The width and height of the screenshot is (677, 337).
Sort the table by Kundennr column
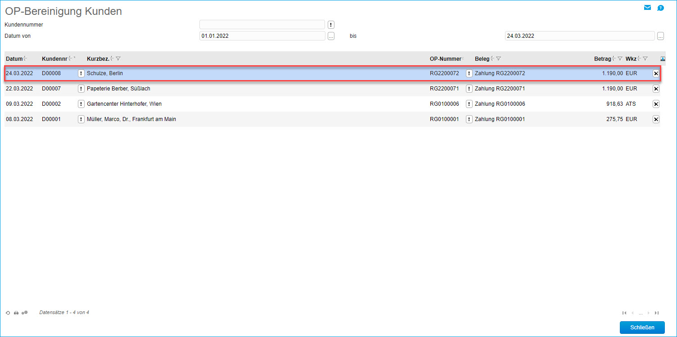(70, 58)
